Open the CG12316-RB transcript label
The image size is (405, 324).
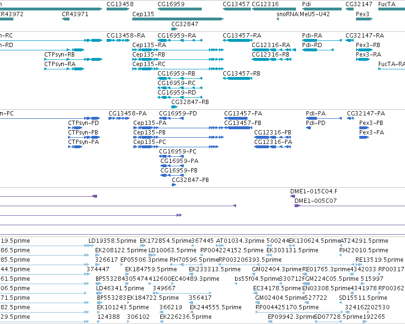(x=270, y=54)
